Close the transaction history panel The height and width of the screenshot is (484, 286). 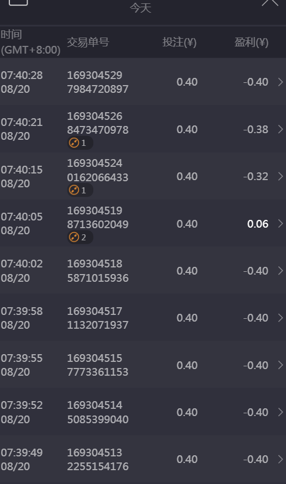point(270,2)
